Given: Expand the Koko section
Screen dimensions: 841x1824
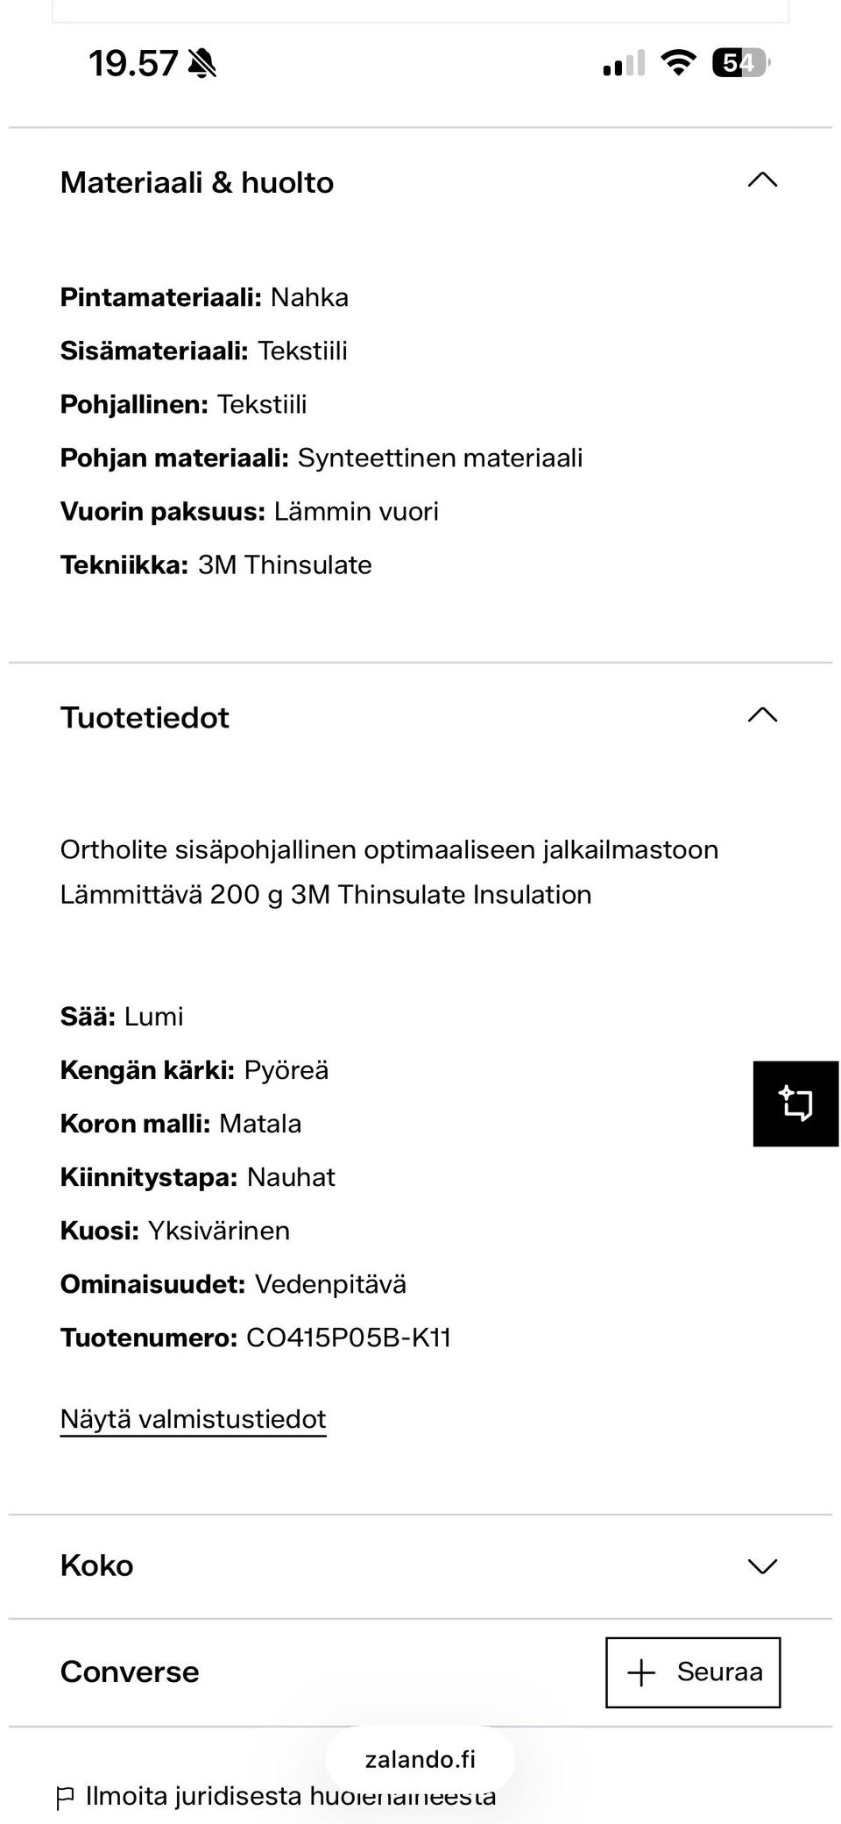Looking at the screenshot, I should [x=761, y=1565].
